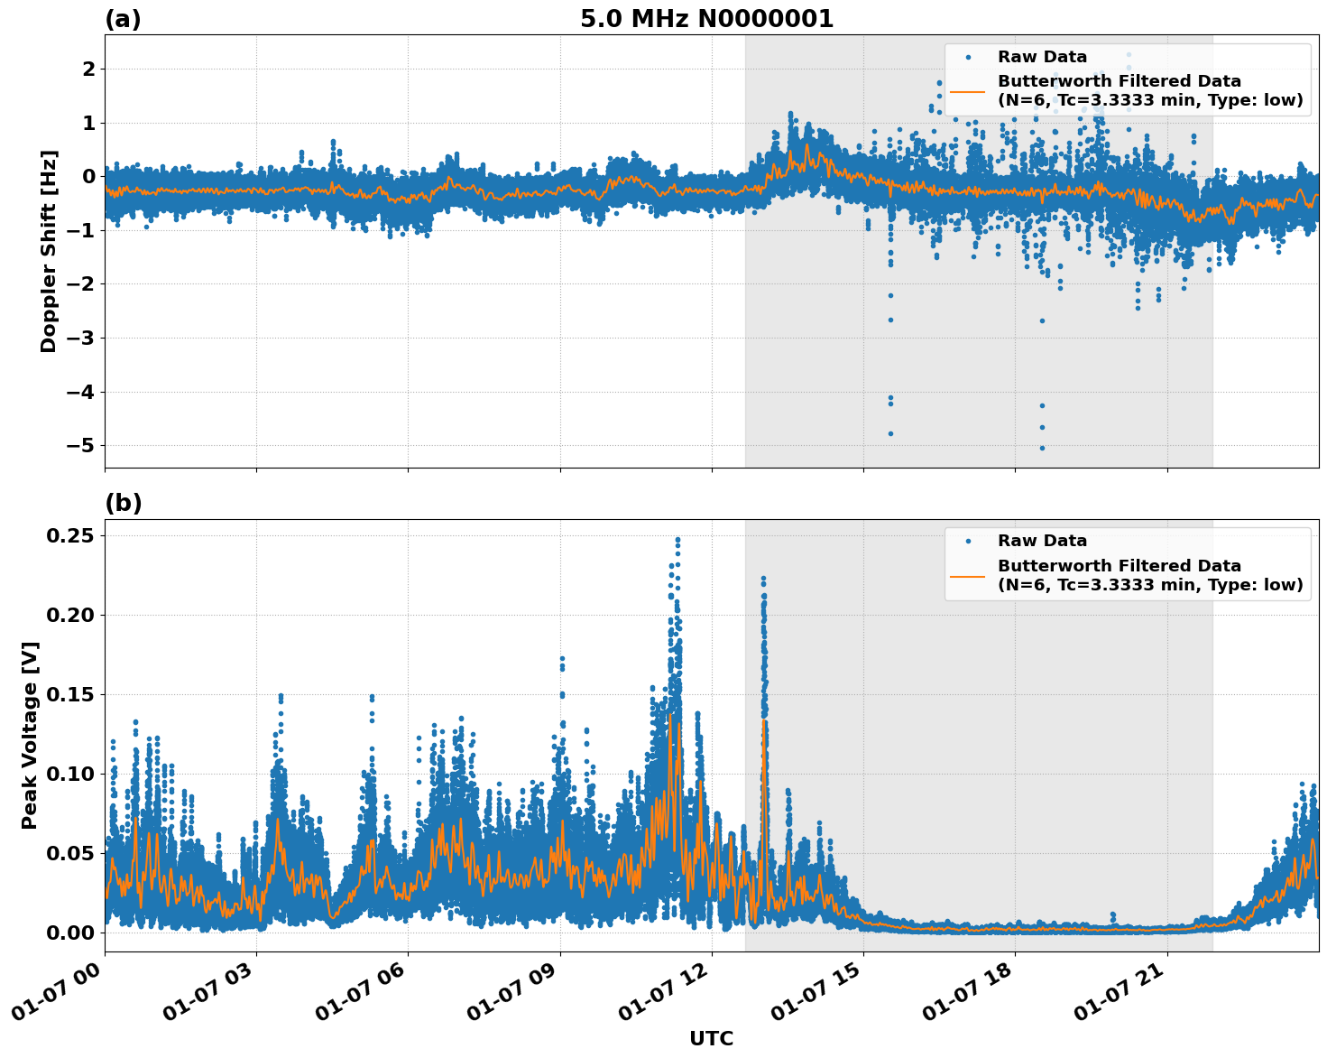
Task: Click the tallest voltage spike near 0.25 V
Action: [678, 538]
